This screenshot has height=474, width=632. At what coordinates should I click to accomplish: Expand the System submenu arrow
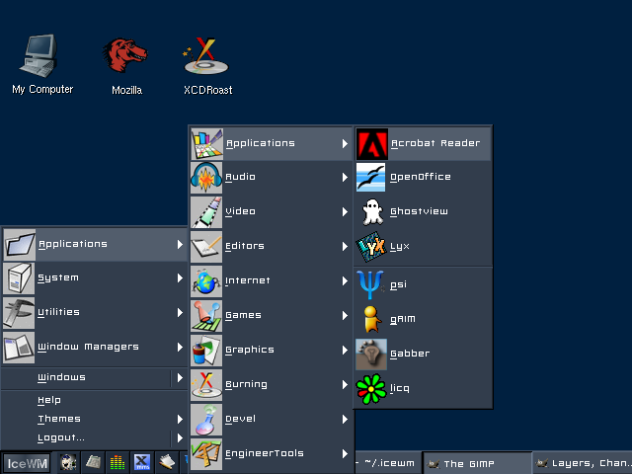(x=180, y=278)
